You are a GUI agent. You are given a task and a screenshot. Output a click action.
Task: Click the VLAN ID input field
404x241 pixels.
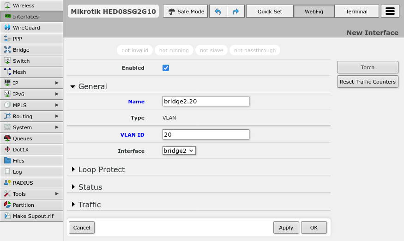point(206,134)
